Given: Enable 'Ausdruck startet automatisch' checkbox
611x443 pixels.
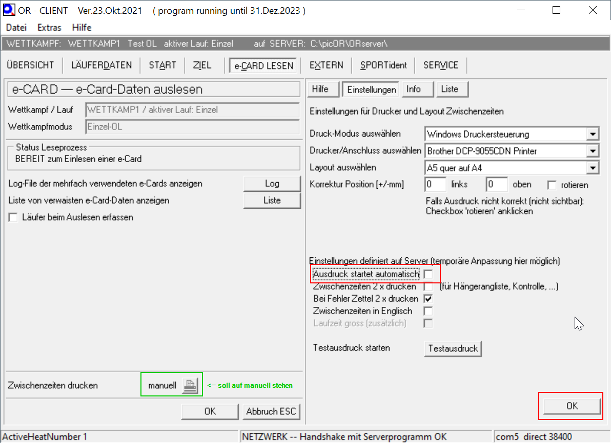Looking at the screenshot, I should [428, 275].
